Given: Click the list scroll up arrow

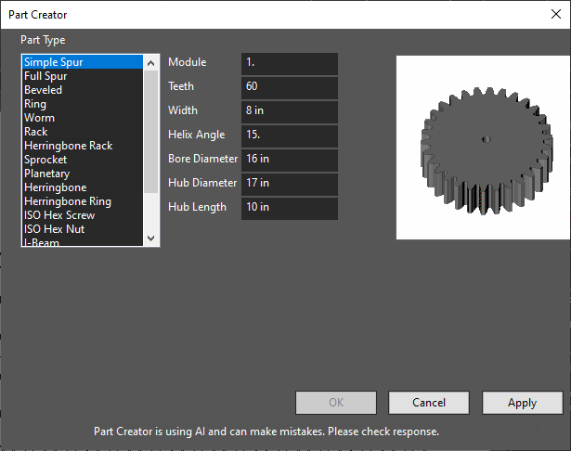Looking at the screenshot, I should pos(150,63).
